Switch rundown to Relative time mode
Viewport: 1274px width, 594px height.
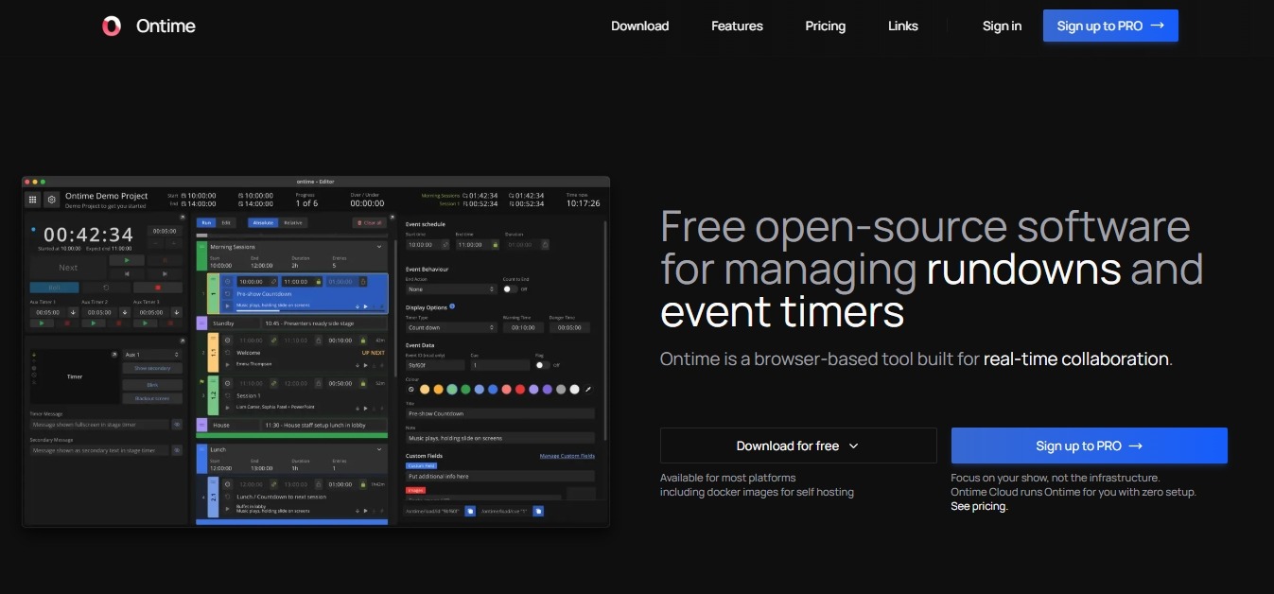click(293, 223)
